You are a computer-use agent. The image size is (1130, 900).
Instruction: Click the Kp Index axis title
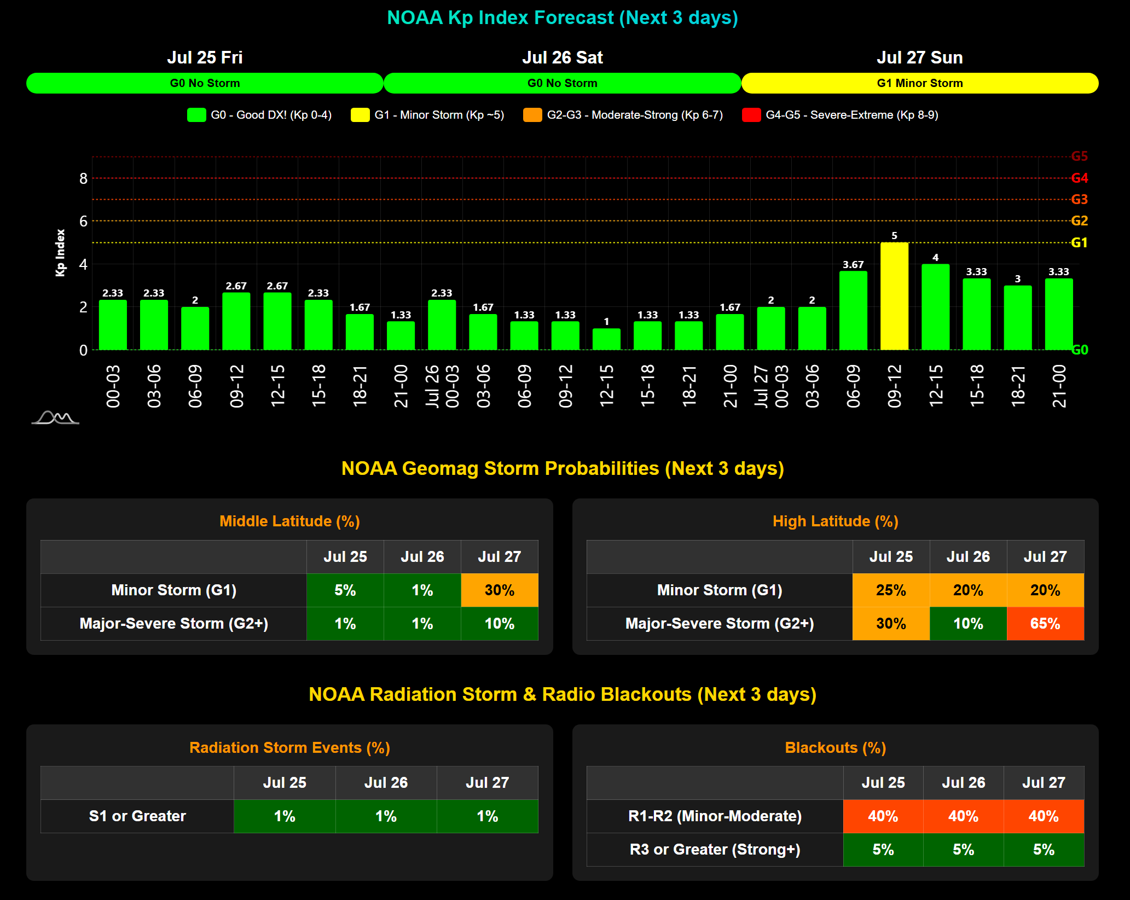[x=60, y=253]
